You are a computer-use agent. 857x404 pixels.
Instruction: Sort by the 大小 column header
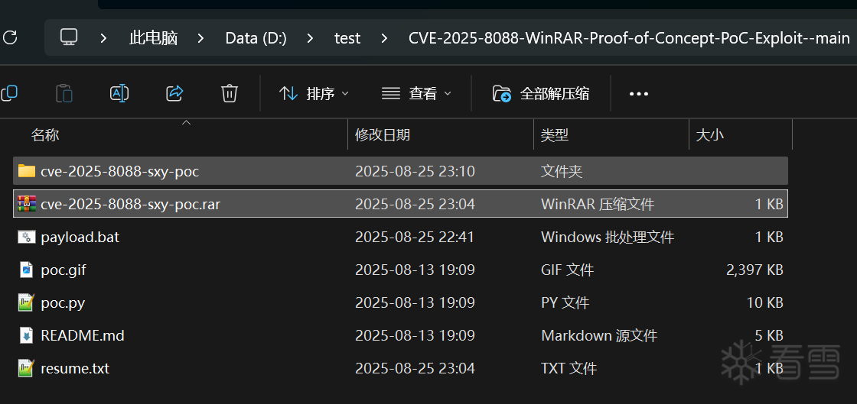pyautogui.click(x=710, y=134)
